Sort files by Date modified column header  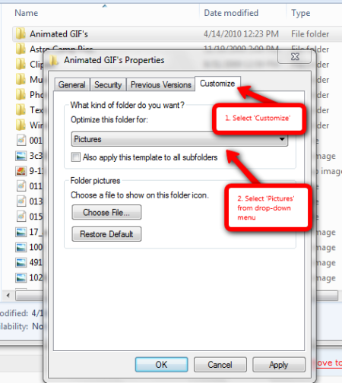pos(231,13)
